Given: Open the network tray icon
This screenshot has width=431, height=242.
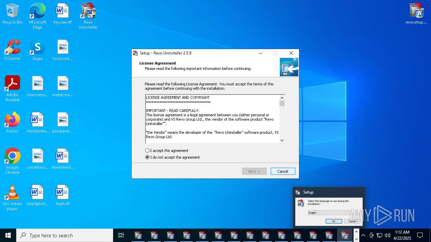Looking at the screenshot, I should pyautogui.click(x=379, y=235).
